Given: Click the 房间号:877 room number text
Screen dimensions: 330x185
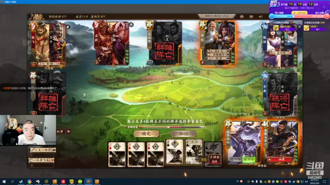Looking at the screenshot, I should click(98, 16).
